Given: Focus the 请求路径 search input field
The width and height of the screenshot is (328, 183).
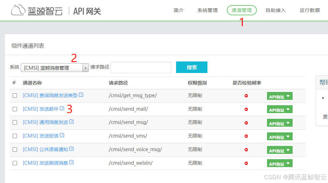Looking at the screenshot, I should click(141, 68).
